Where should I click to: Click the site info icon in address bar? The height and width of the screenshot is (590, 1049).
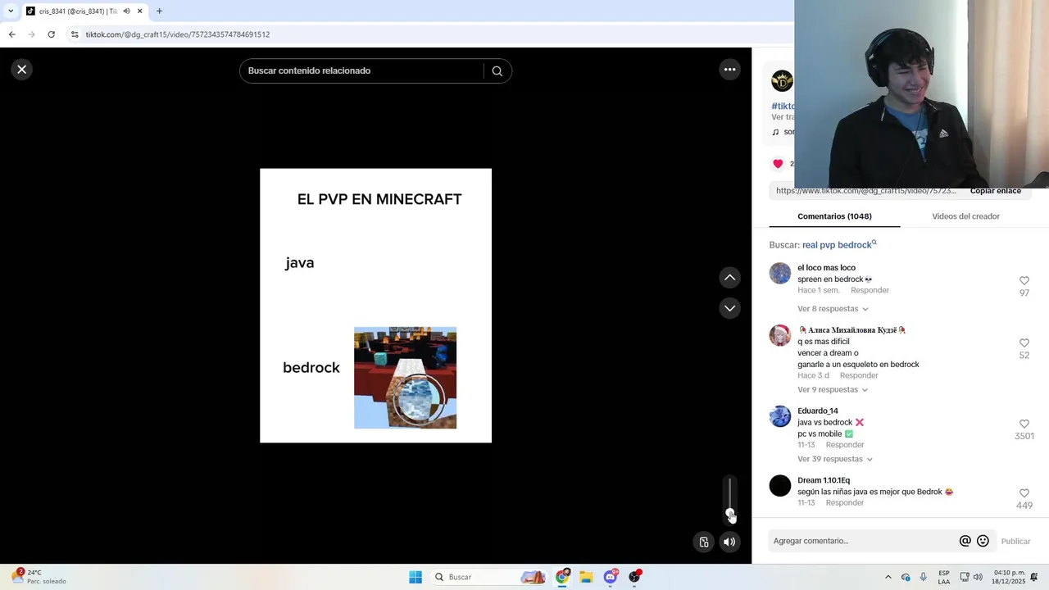click(75, 34)
